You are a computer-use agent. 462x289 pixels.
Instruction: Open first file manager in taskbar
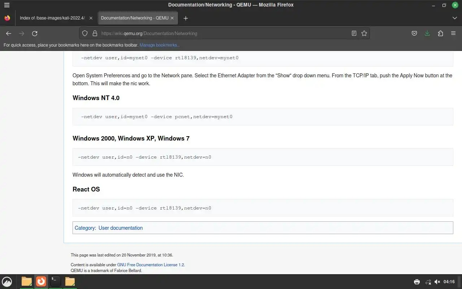(x=27, y=281)
